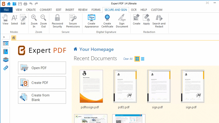Viewport: 219px width, 123px height.
Task: Click the pdf2.pdf file name
Action: pos(124,107)
